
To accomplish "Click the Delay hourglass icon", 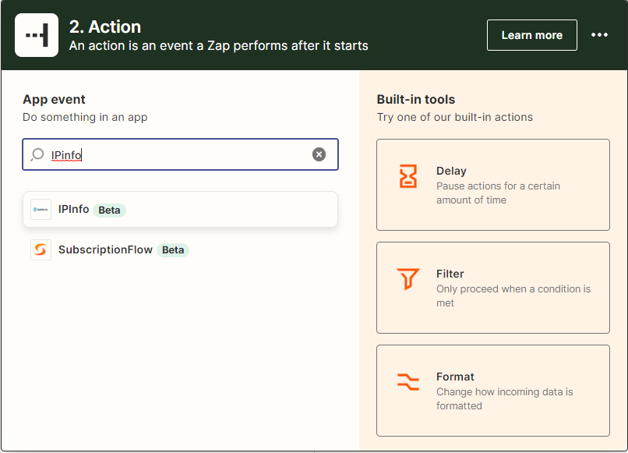I will (x=408, y=177).
